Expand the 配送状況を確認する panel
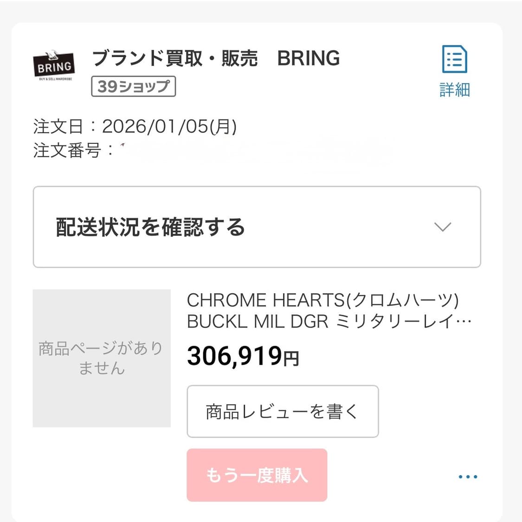The height and width of the screenshot is (522, 522). (150, 227)
